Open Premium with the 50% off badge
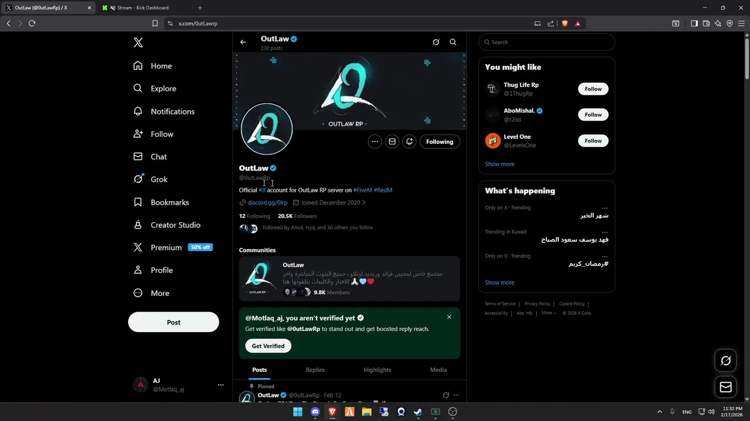The image size is (750, 421). coord(173,247)
